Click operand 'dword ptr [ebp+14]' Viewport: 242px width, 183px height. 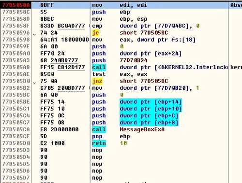(151, 102)
